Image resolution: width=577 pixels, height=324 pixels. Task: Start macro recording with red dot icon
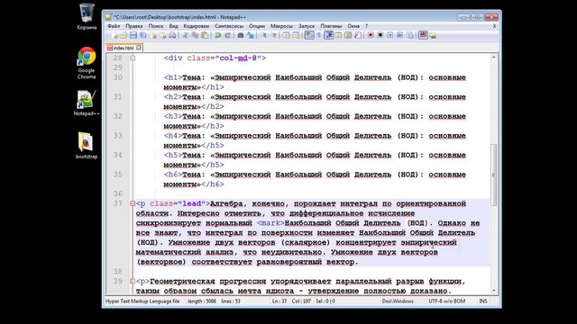[371, 35]
